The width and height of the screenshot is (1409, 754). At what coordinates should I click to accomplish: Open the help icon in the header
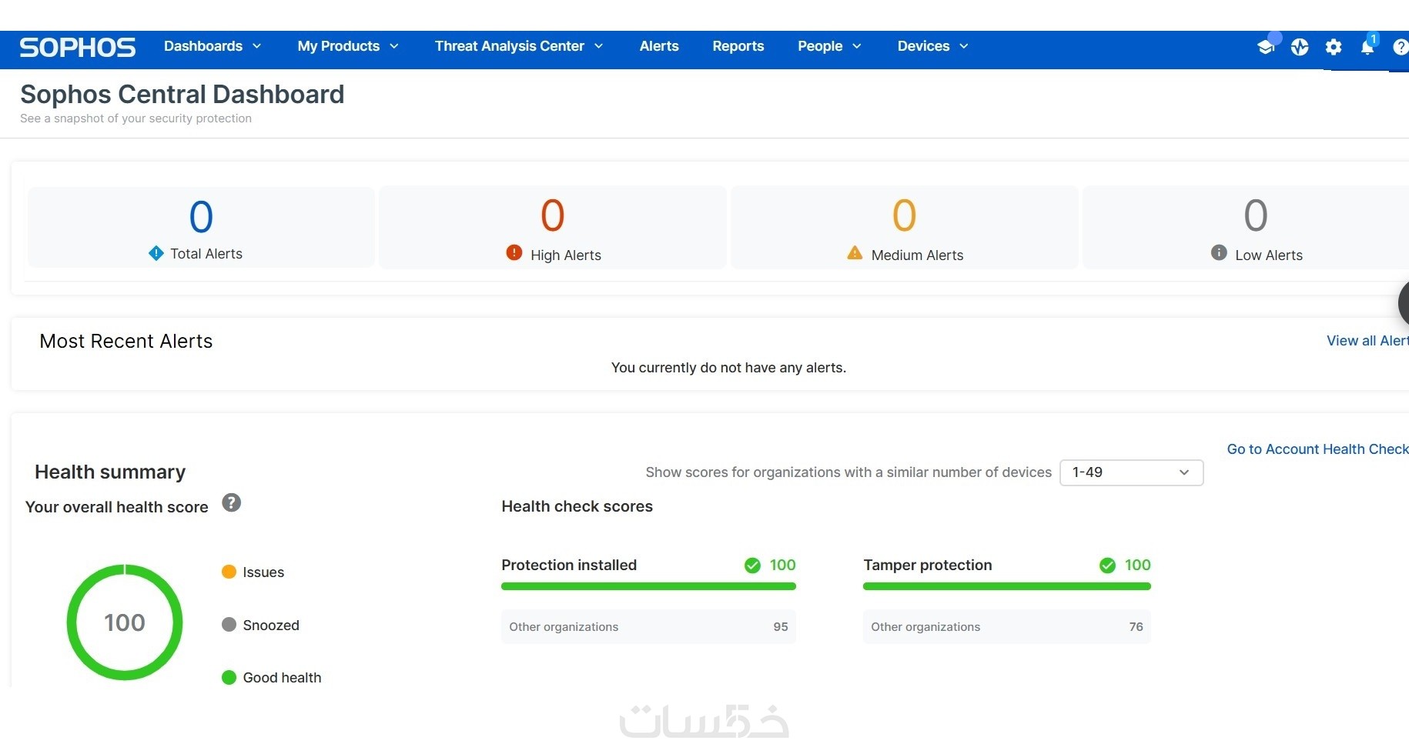coord(1401,48)
